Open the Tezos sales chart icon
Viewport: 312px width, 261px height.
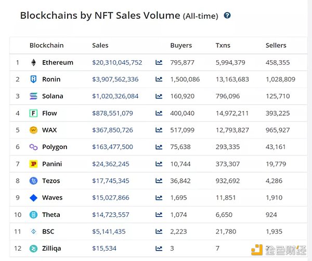[159, 181]
